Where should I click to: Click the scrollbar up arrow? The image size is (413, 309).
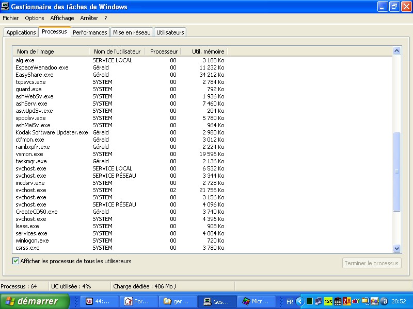(396, 50)
